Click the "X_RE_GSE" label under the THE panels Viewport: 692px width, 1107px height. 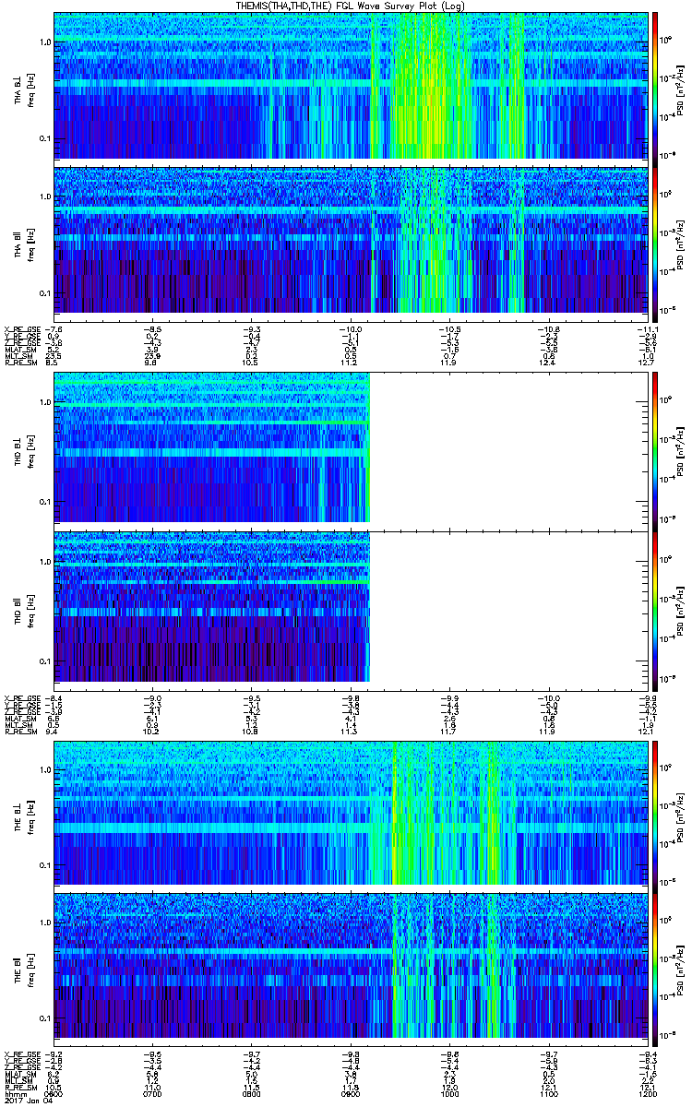pos(21,1053)
